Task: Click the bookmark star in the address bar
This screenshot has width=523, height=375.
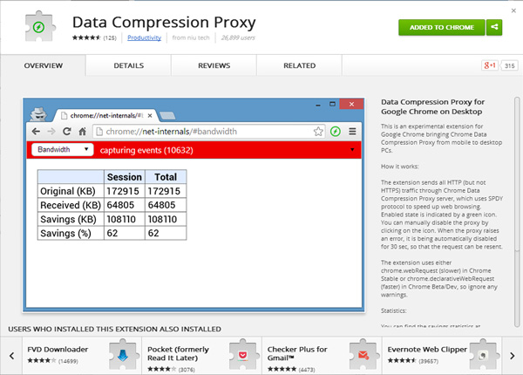Action: [318, 132]
